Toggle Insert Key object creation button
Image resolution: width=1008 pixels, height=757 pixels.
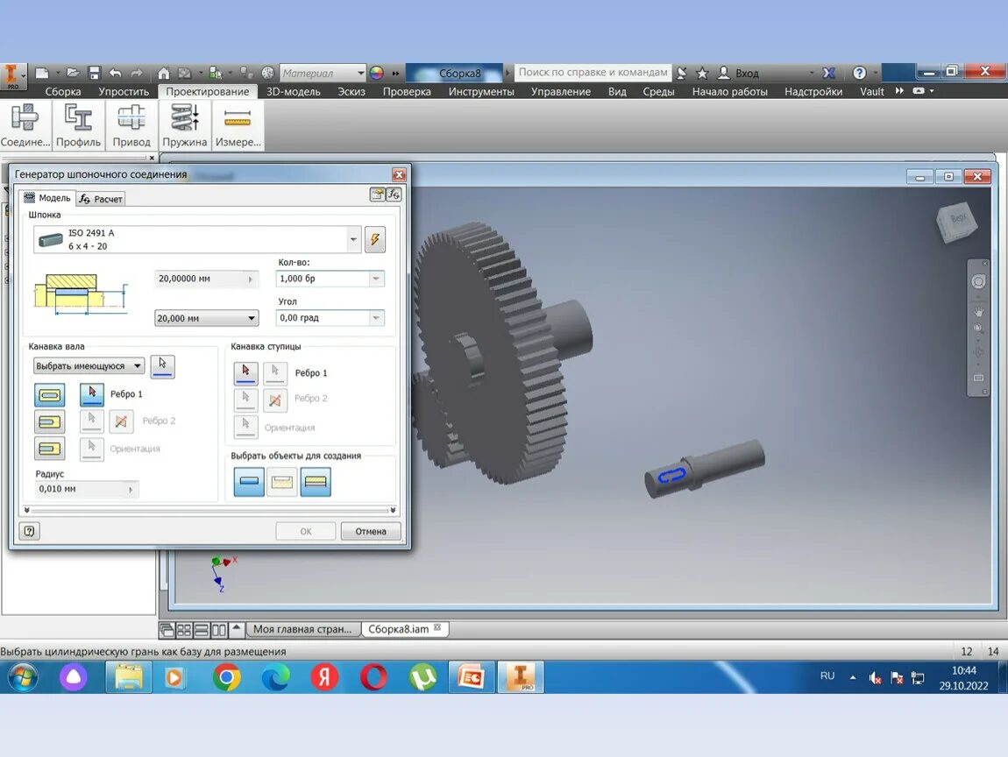(x=249, y=482)
